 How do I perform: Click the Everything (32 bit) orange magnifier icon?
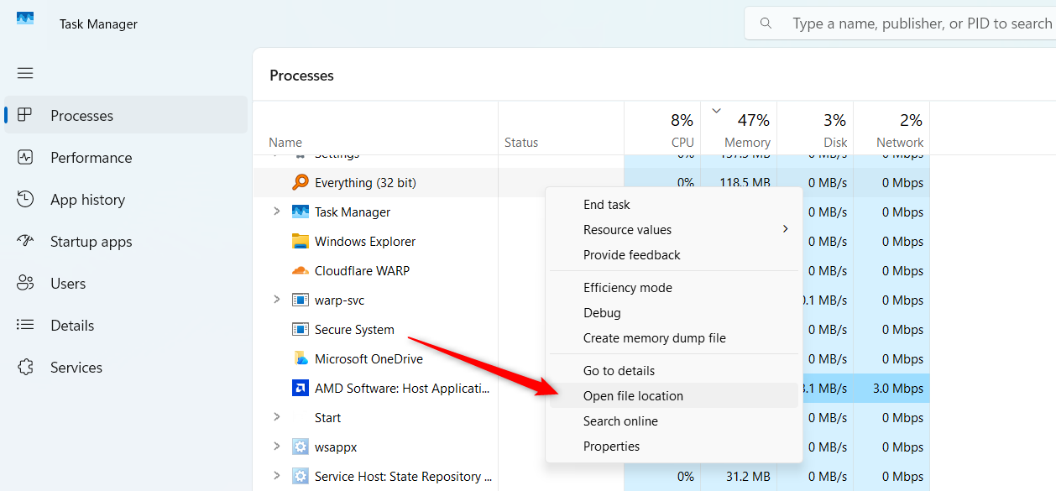point(301,182)
